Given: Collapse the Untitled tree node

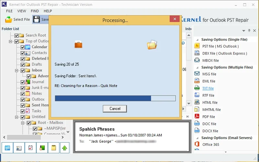Looking at the screenshot, I should coord(17,117).
